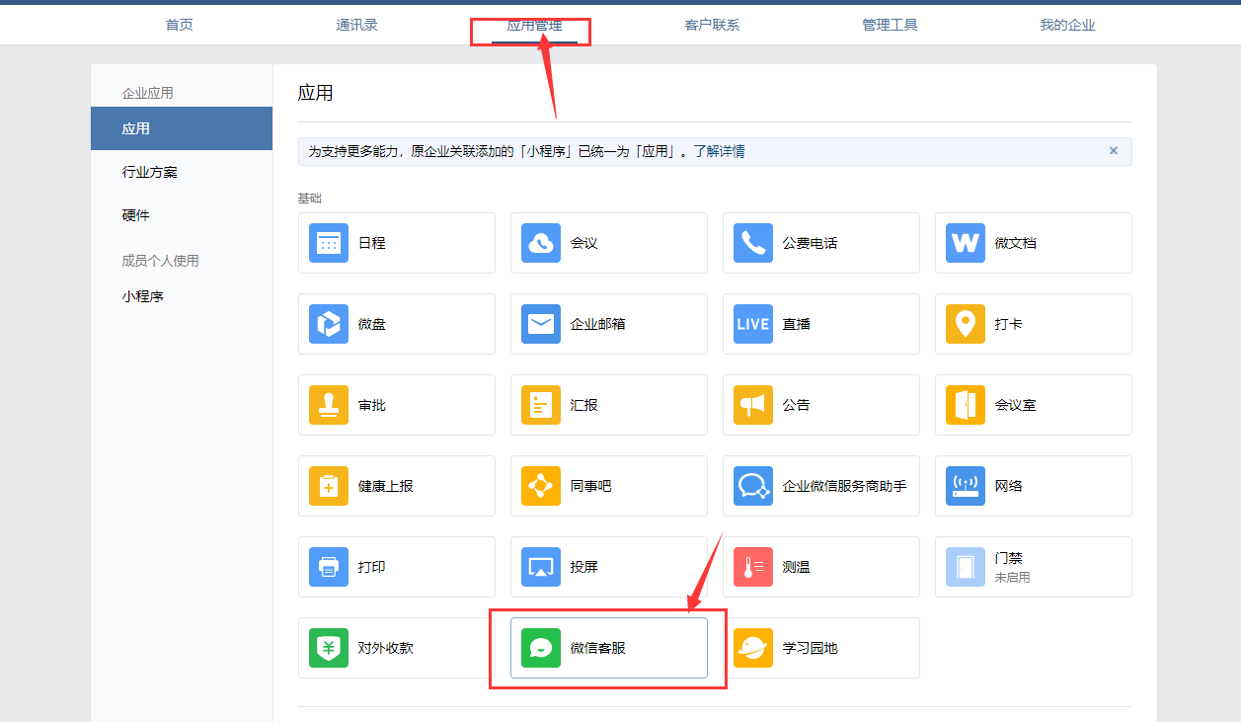Open the 公费电话 phone icon

[x=753, y=243]
